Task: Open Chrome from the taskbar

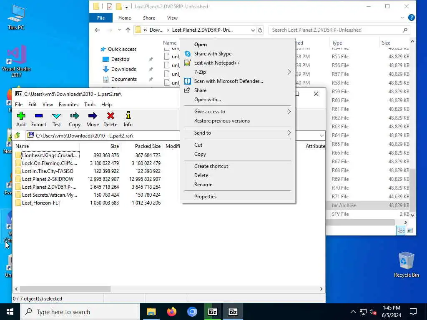Action: pos(192,312)
